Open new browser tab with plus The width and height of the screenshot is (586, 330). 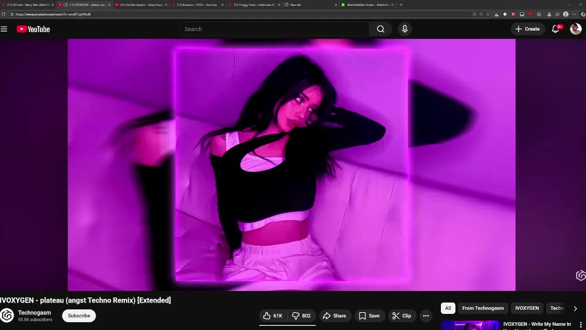tap(401, 5)
